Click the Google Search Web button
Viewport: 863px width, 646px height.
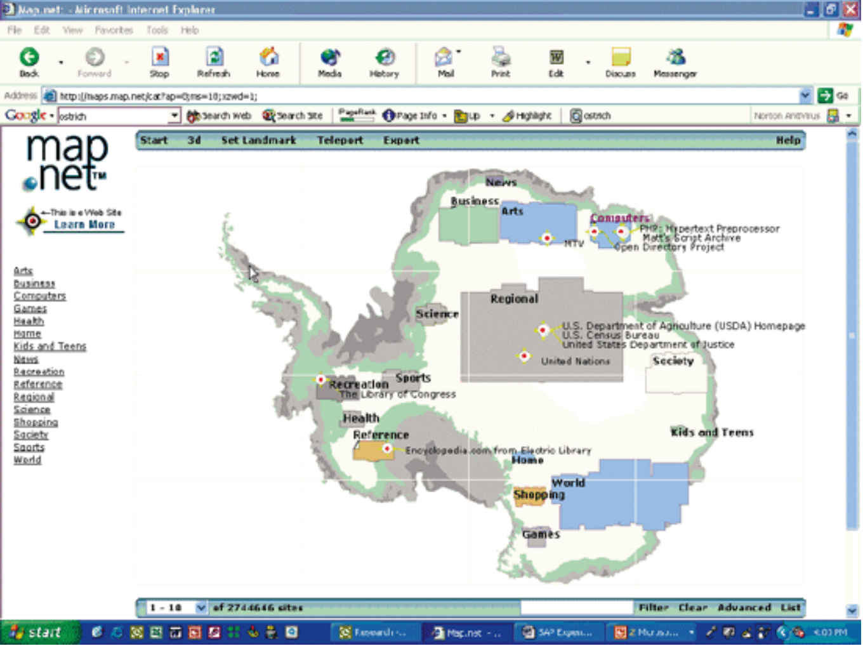219,115
